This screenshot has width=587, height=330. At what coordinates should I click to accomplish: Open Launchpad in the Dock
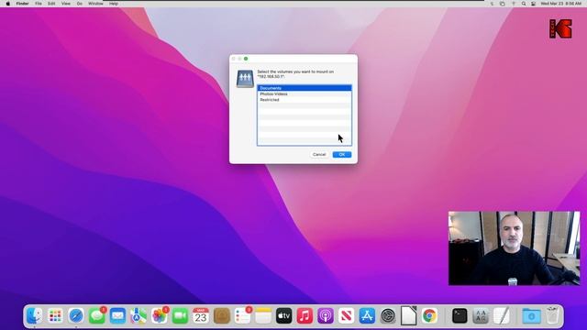click(55, 315)
